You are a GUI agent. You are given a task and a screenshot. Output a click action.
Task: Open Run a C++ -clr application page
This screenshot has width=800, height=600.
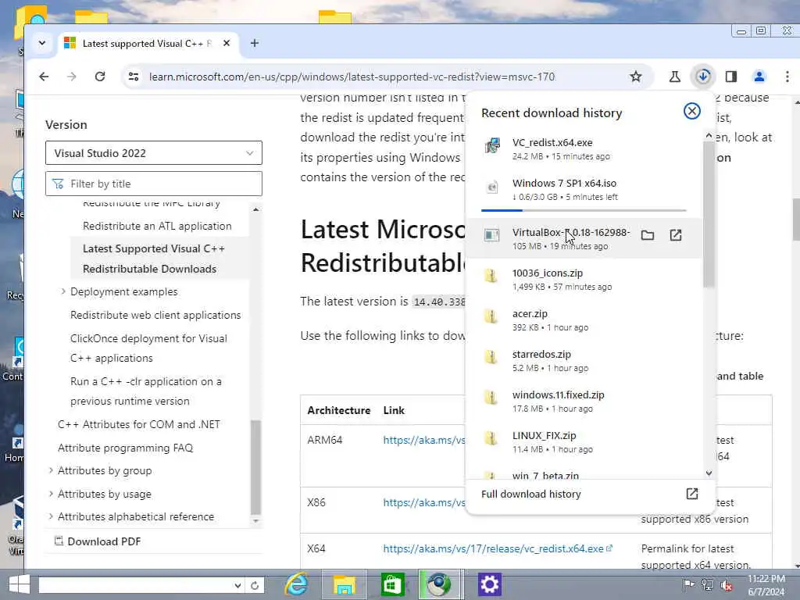tap(146, 391)
